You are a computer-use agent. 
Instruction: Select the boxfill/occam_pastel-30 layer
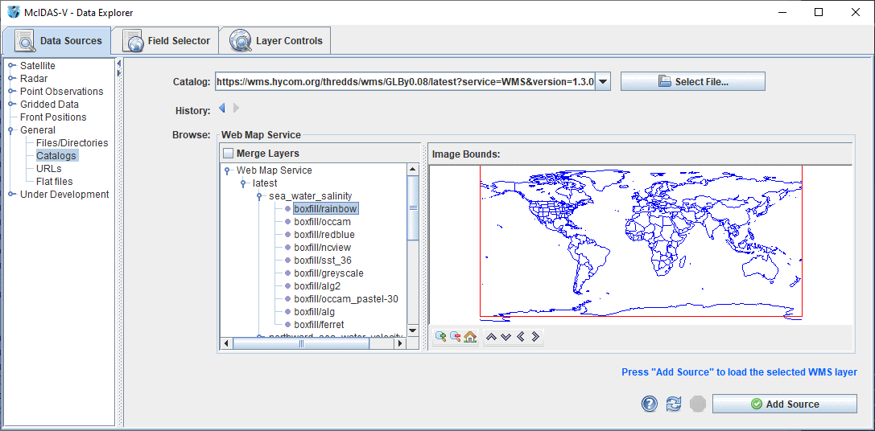(346, 298)
